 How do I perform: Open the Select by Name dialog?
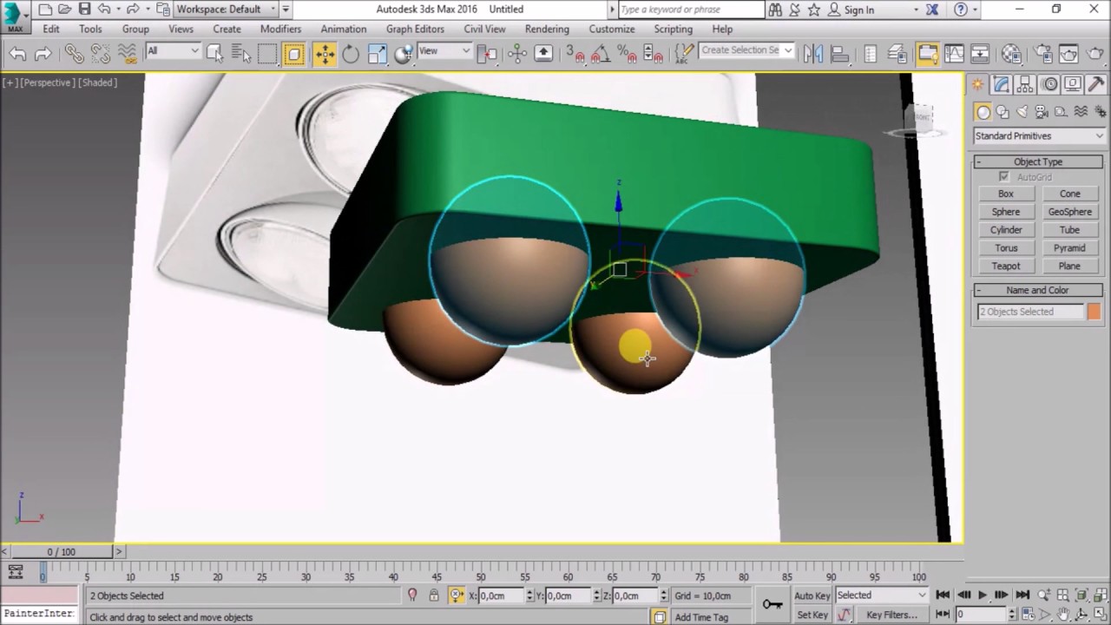(240, 54)
